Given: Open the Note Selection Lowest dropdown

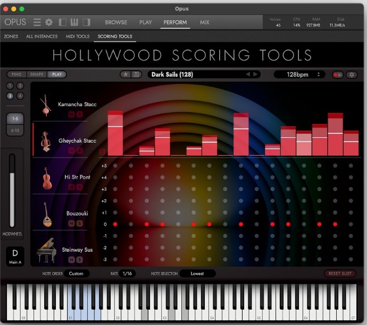Looking at the screenshot, I should click(197, 273).
